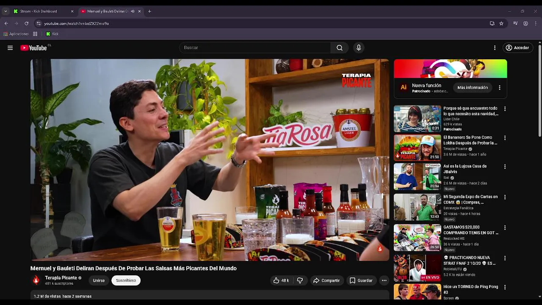Click the page vertical scrollbar
This screenshot has width=542, height=305.
pos(539,91)
